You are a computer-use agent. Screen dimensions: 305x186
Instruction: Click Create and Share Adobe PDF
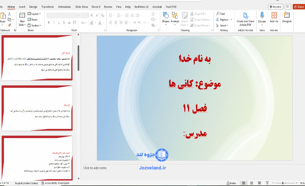click(x=245, y=19)
